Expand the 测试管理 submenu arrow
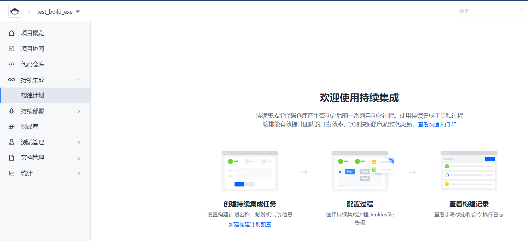This screenshot has height=241, width=528. pos(79,142)
